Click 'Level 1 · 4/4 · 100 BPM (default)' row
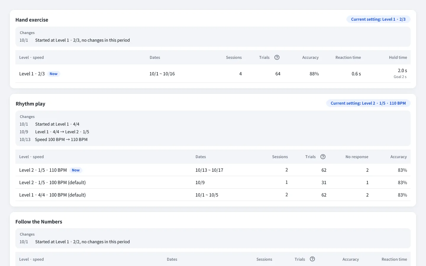 [213, 195]
